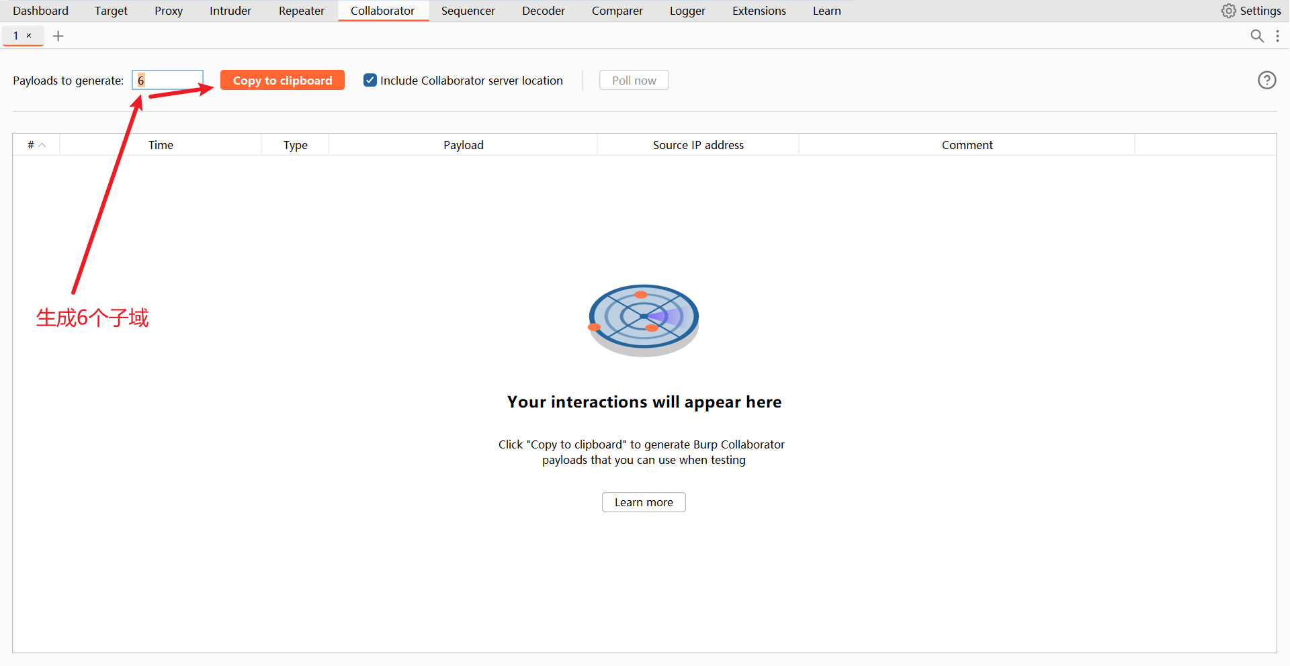The width and height of the screenshot is (1290, 666).
Task: Go to the Proxy tab
Action: tap(168, 11)
